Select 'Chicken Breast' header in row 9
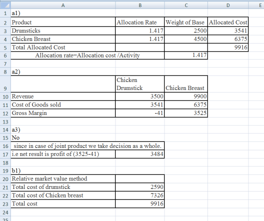This screenshot has width=264, height=221. 186,84
